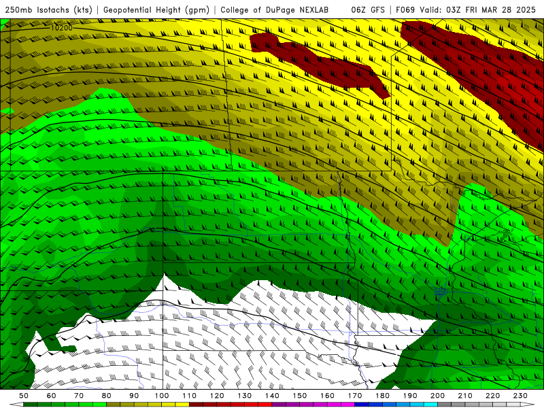Click the '120' value on the color scale

(217, 396)
